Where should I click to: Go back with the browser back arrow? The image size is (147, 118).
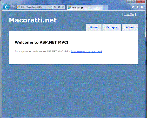click(x=6, y=7)
